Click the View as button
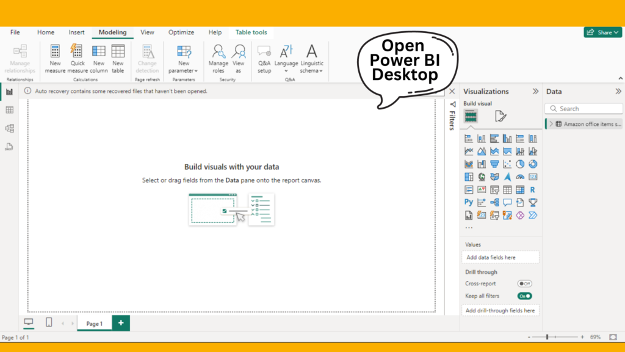 tap(239, 59)
